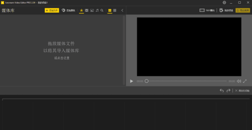Viewport: 252px width, 130px height.
Task: Close the Icecream Video Editor window
Action: pos(248,3)
